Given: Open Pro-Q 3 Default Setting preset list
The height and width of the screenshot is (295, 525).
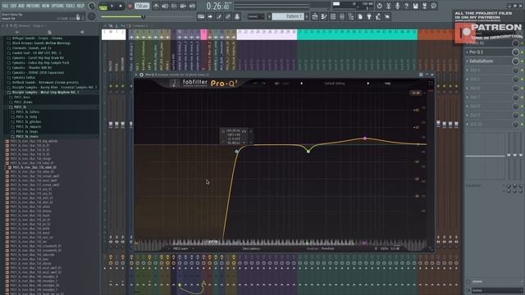Looking at the screenshot, I should (x=335, y=84).
